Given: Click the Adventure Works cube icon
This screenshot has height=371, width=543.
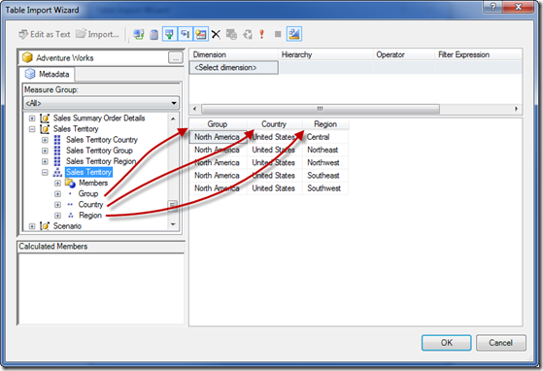Looking at the screenshot, I should click(x=28, y=57).
